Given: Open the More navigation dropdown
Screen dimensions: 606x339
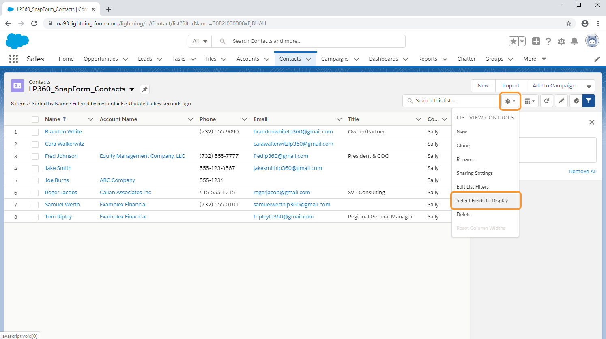Looking at the screenshot, I should [535, 59].
